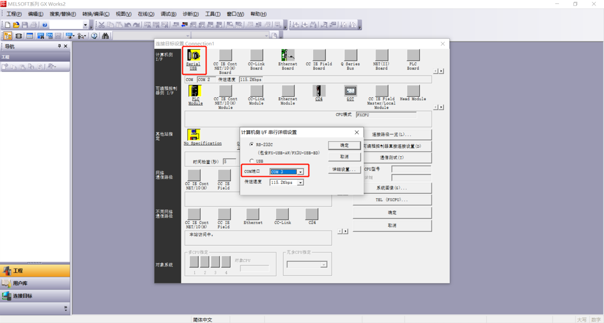Select the Head Module icon

pos(413,91)
